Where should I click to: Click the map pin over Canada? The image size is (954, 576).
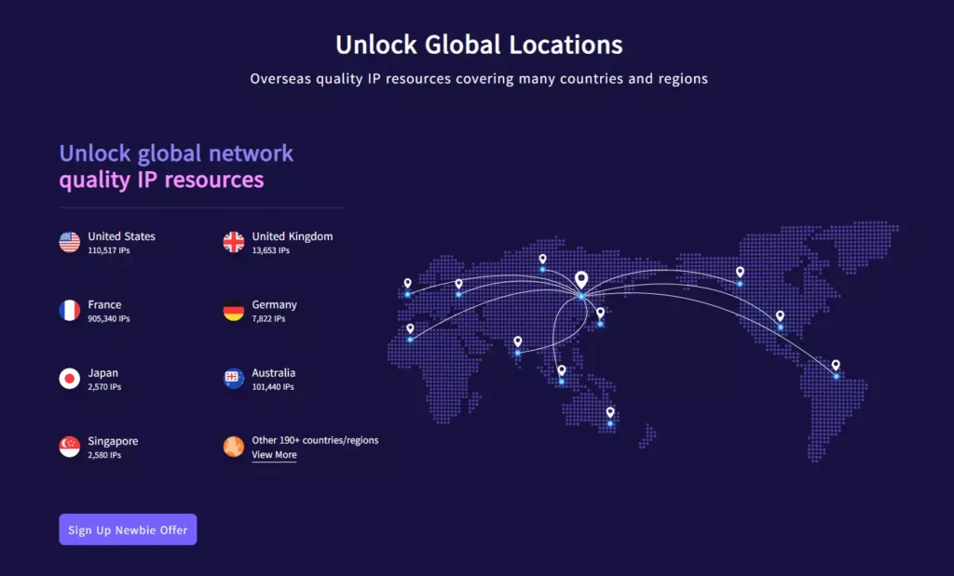point(740,272)
